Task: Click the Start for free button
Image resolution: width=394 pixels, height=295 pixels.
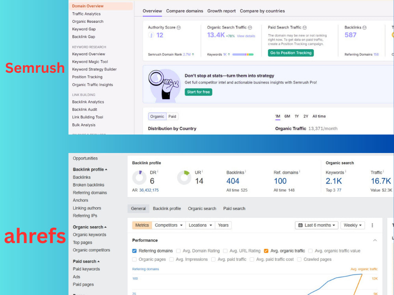Action: pyautogui.click(x=199, y=92)
